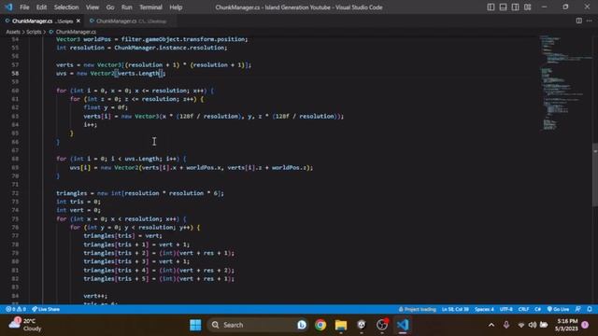The image size is (598, 336).
Task: Click line number 58 in gutter
Action: (15, 74)
